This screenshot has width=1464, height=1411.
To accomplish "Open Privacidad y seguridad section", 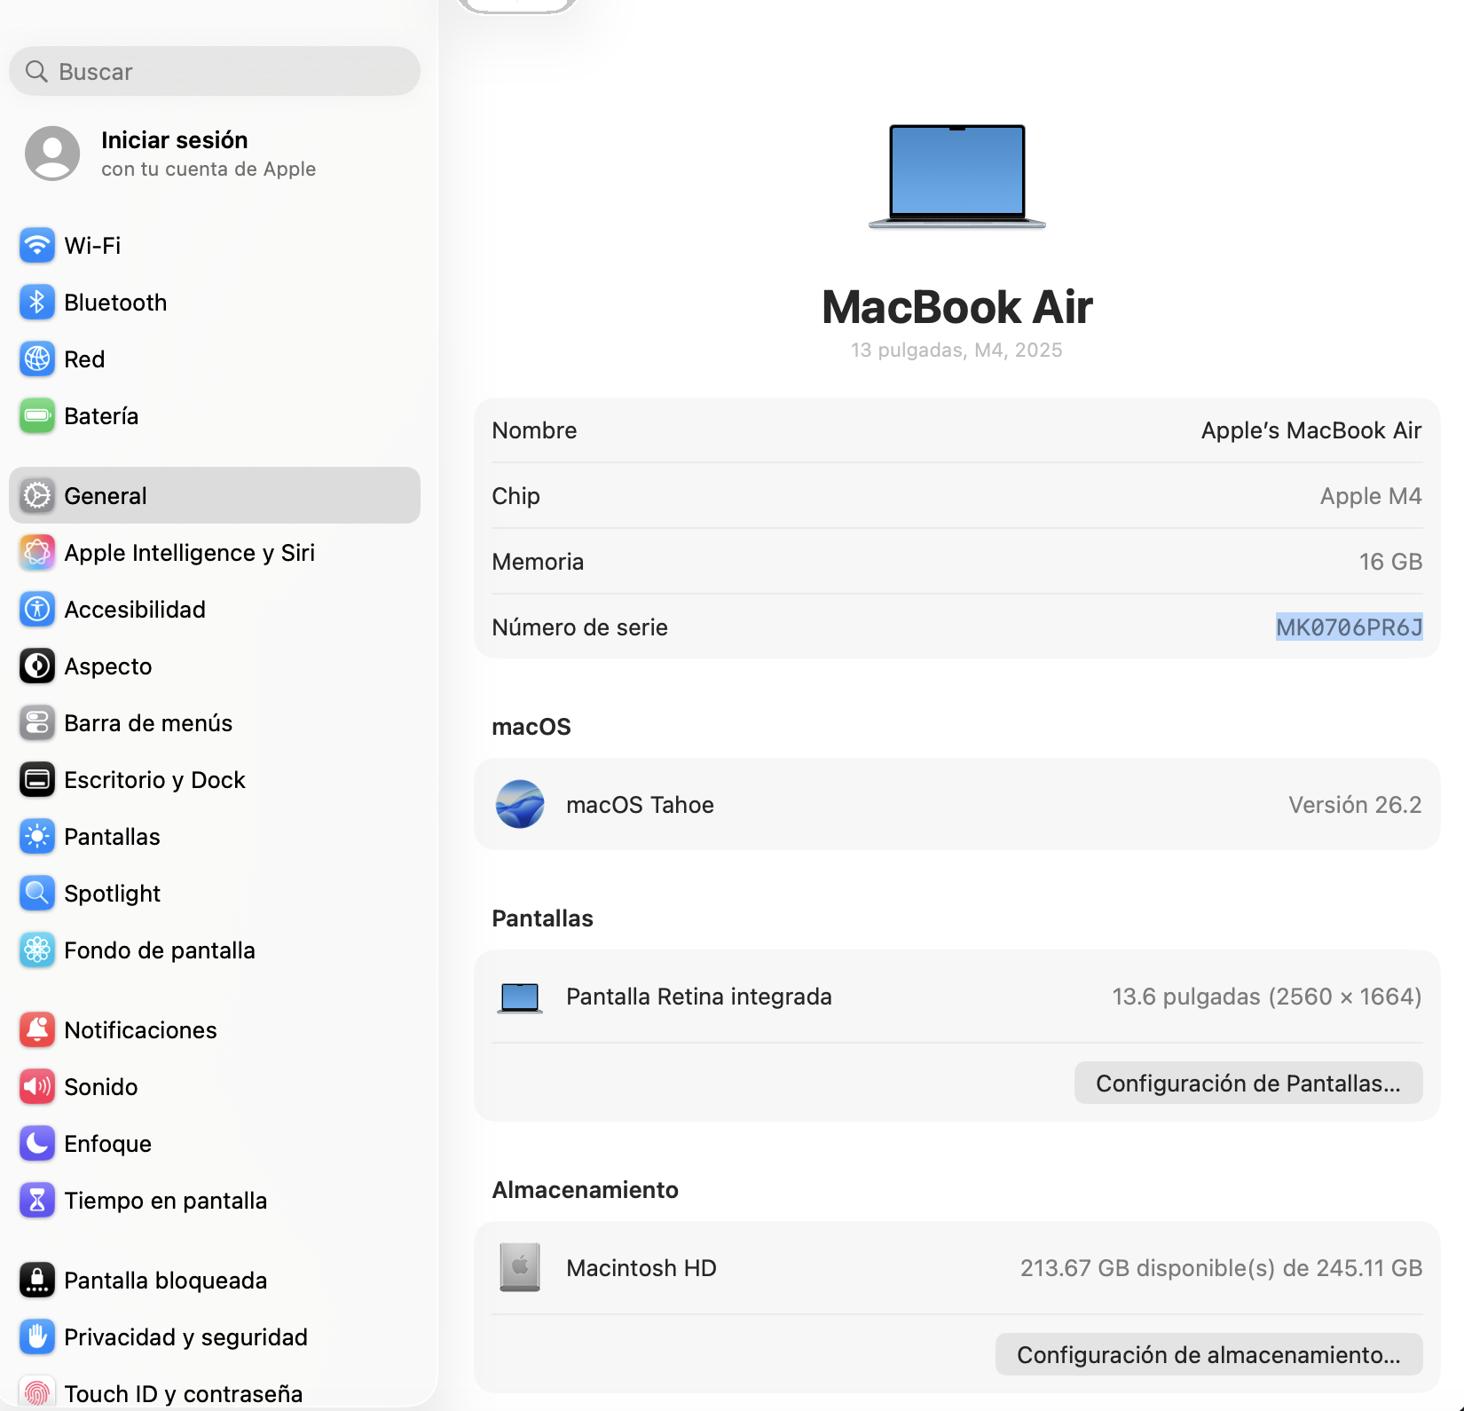I will 185,1337.
